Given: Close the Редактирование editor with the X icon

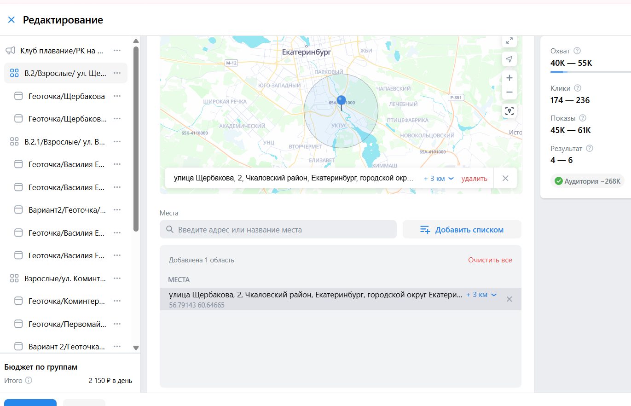Looking at the screenshot, I should click(x=12, y=20).
